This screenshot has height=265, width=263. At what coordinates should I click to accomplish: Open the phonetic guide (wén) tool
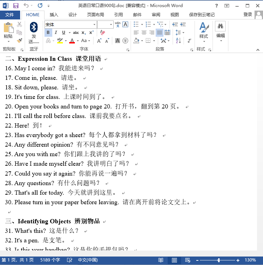pos(118,24)
